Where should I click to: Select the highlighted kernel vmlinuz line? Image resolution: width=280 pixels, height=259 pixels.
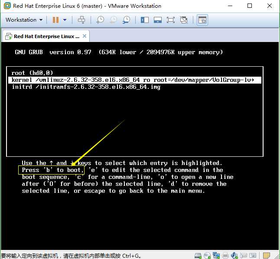tap(135, 80)
